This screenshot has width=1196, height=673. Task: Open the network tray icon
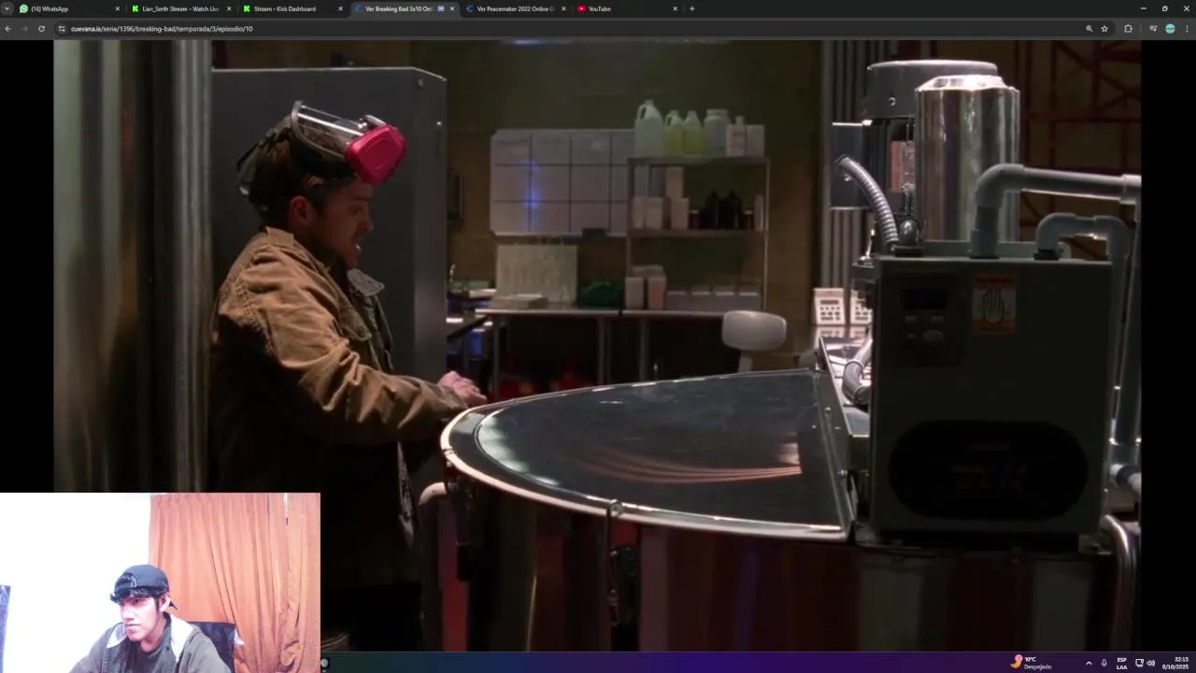pyautogui.click(x=1139, y=663)
